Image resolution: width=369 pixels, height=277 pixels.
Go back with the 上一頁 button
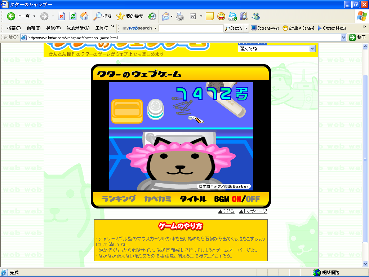coord(18,16)
